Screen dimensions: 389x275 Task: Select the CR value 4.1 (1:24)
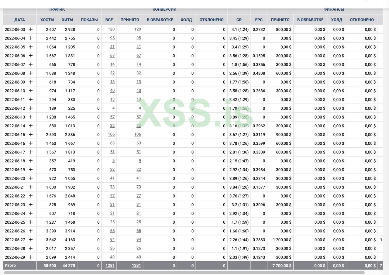(240, 29)
